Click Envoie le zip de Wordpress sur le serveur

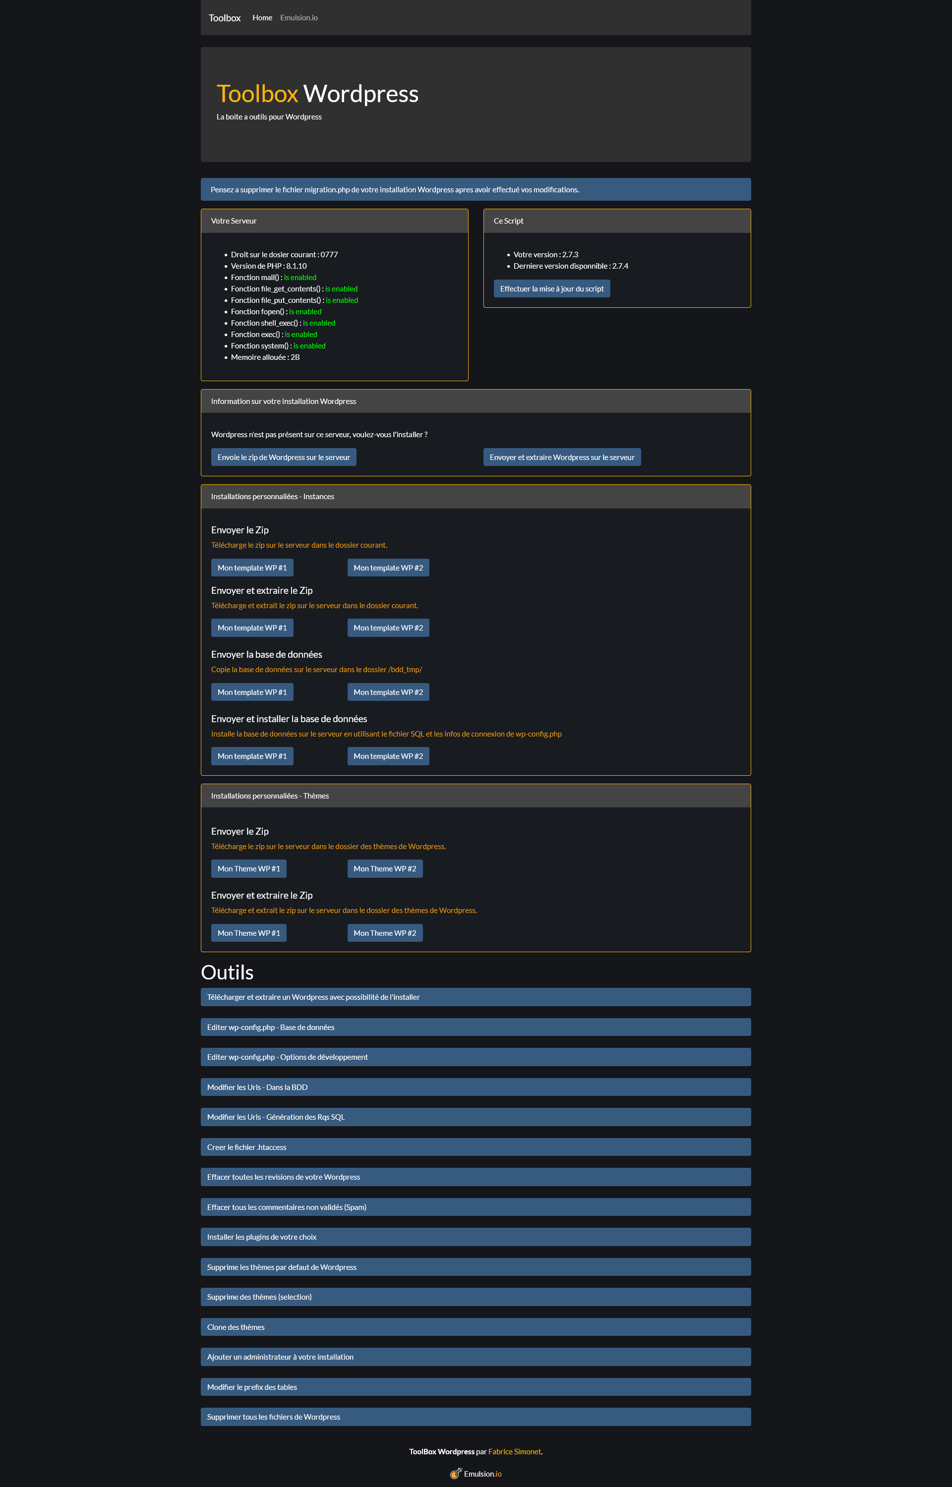click(x=283, y=457)
